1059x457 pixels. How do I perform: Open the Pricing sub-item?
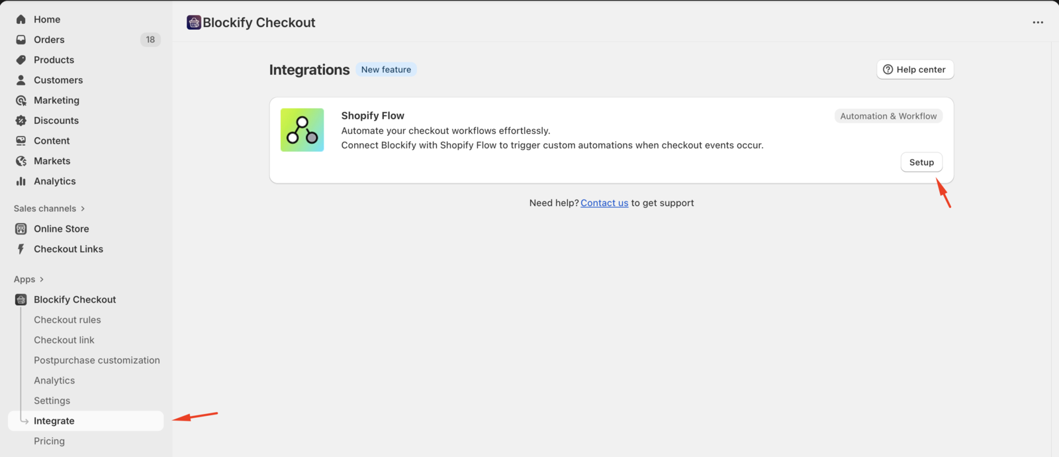point(49,441)
